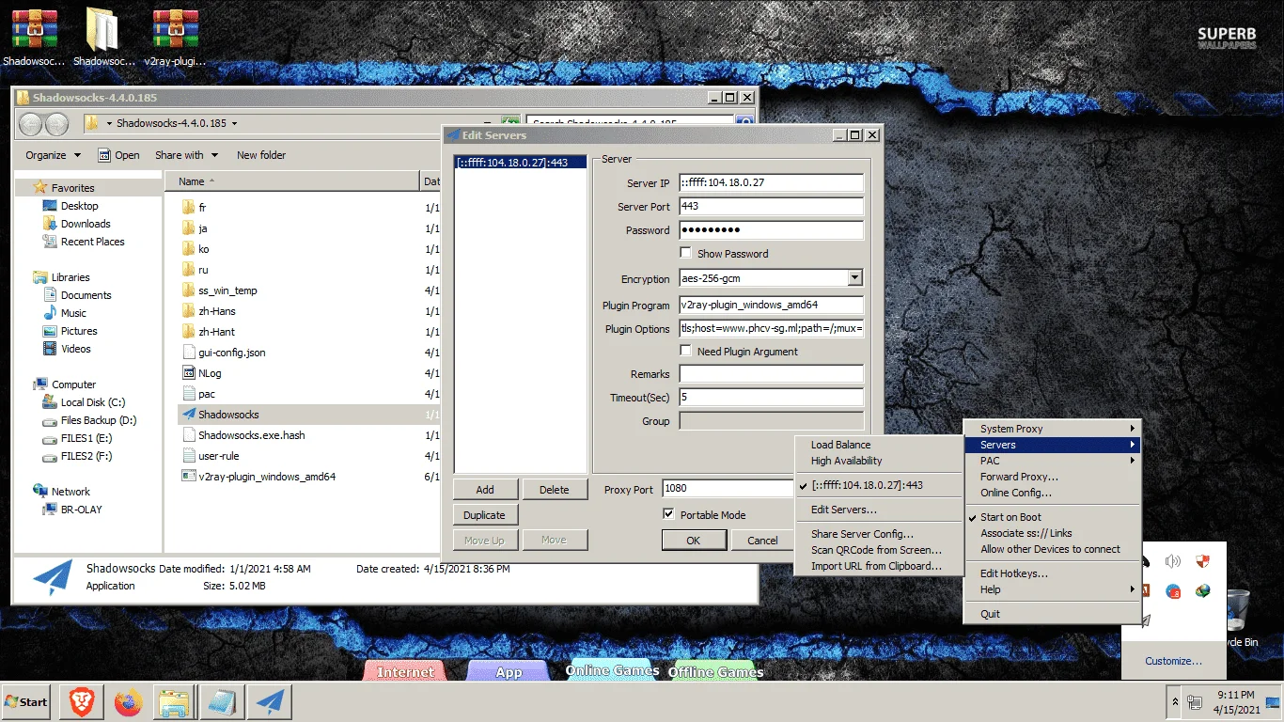The height and width of the screenshot is (722, 1284).
Task: Click the Add server button
Action: (485, 489)
